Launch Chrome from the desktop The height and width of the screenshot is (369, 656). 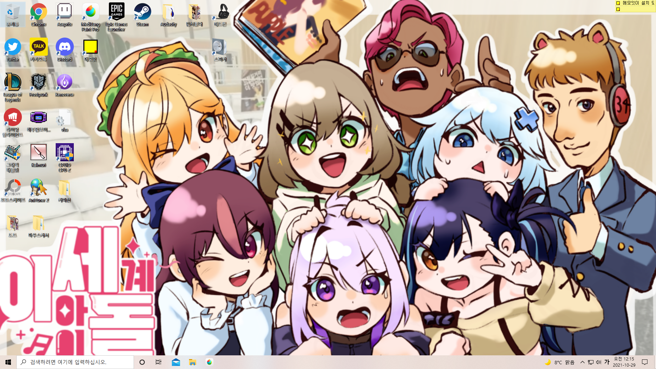coord(39,15)
